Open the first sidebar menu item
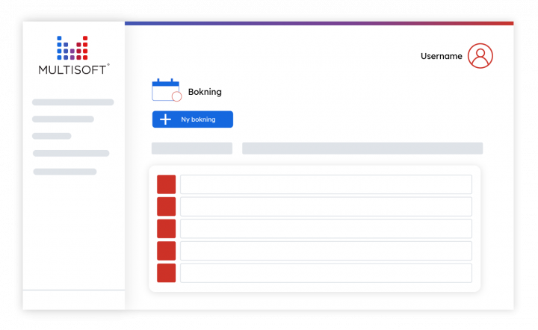This screenshot has width=538, height=330. (x=72, y=102)
